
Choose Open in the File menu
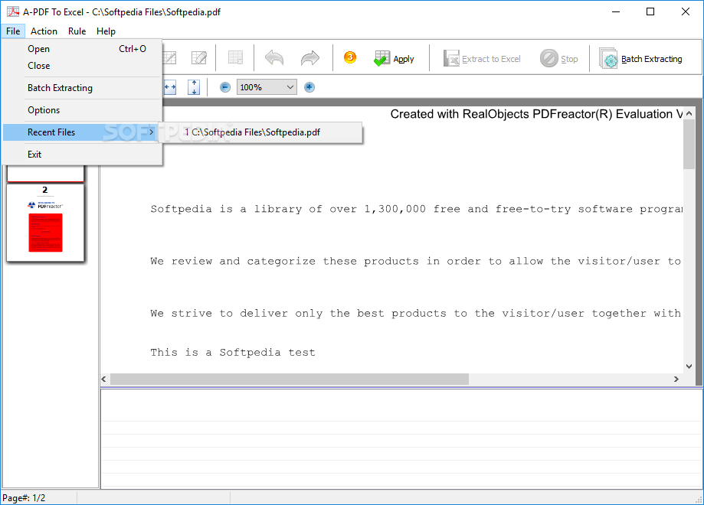tap(82, 49)
